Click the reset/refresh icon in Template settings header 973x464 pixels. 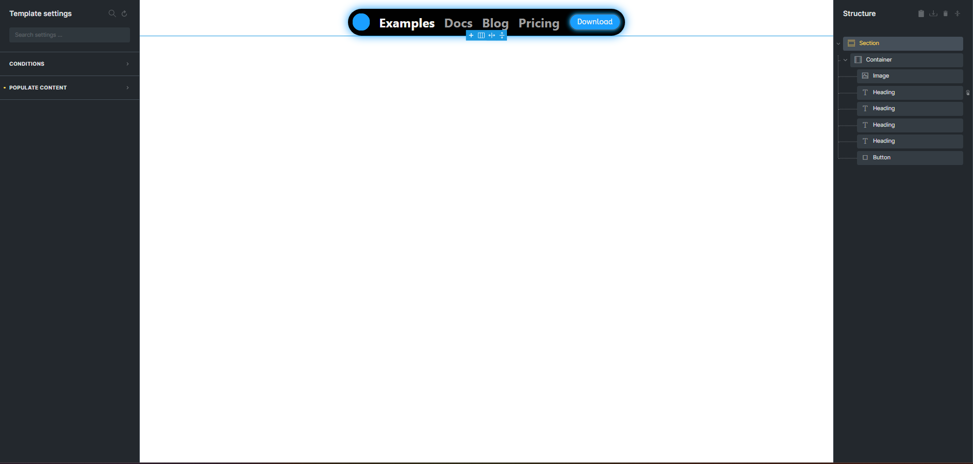[124, 13]
